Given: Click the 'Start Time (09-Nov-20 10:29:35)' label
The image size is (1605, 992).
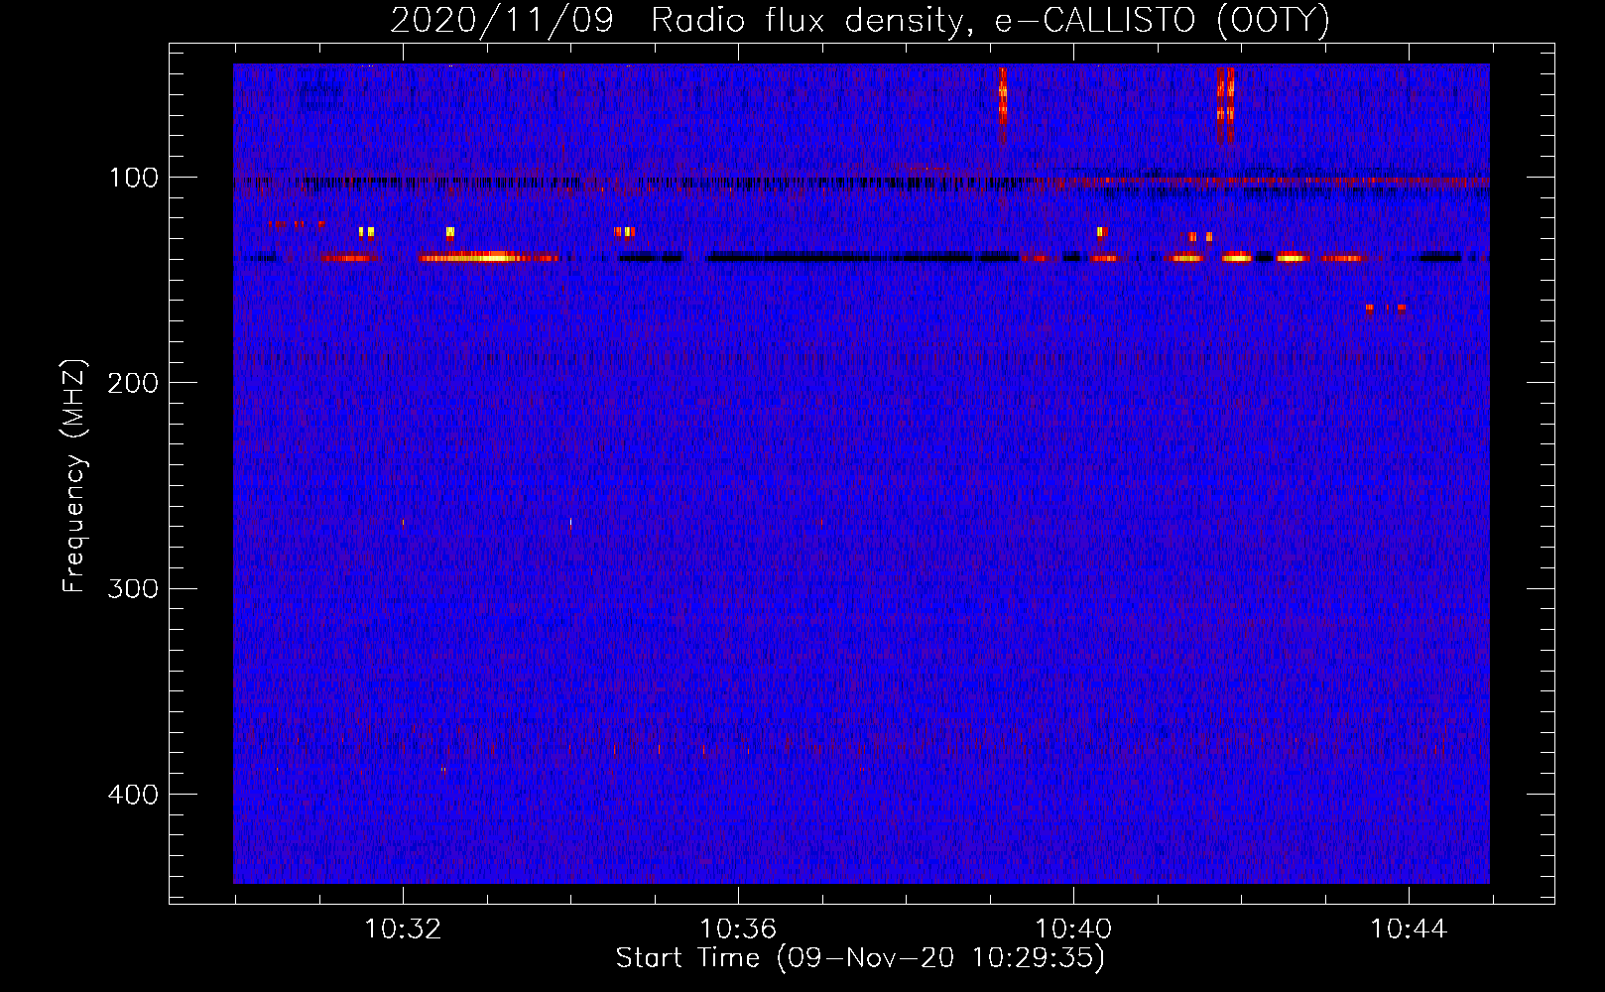Looking at the screenshot, I should [860, 958].
